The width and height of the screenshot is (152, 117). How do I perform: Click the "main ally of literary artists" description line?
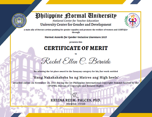click(76, 30)
